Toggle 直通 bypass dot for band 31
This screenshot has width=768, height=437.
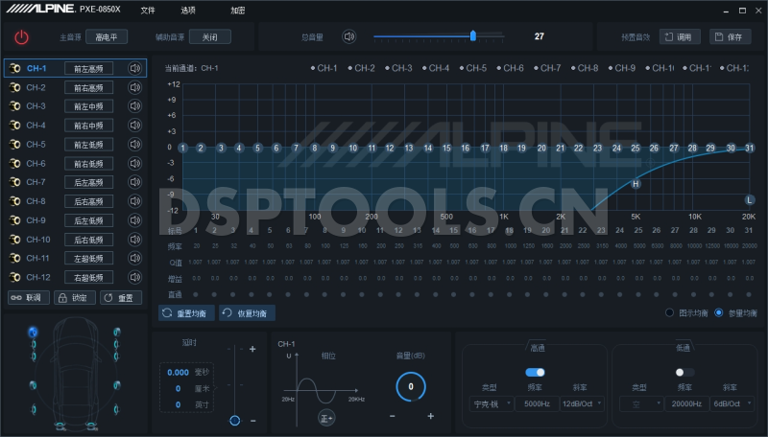[x=749, y=295]
